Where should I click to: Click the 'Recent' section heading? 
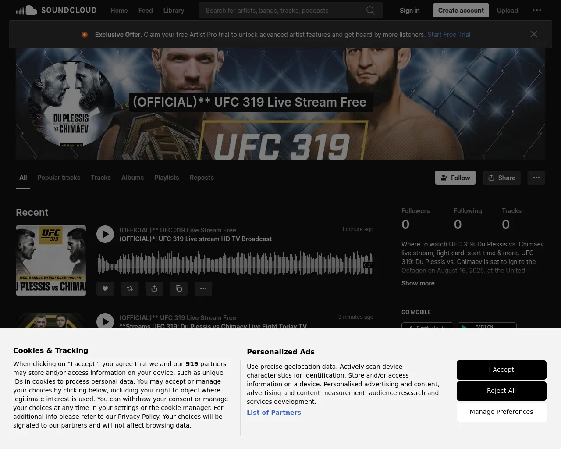tap(32, 212)
